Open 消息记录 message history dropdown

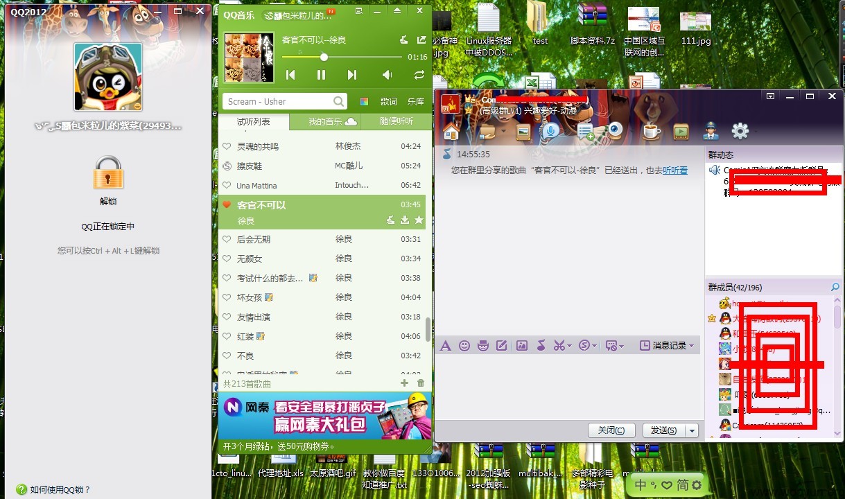(x=666, y=345)
